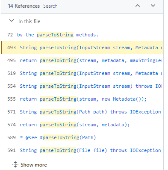Click the '14 References' heading
This screenshot has height=170, width=168.
(x=24, y=6)
